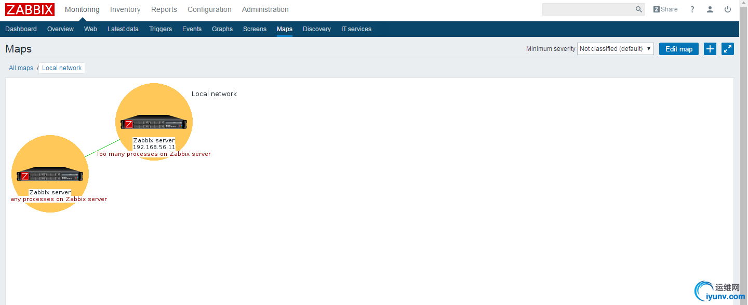Viewport: 748px width, 305px height.
Task: Go to the Web tab
Action: click(90, 29)
